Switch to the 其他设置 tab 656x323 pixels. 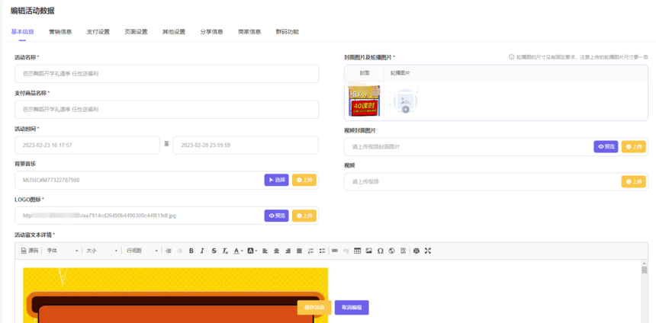click(174, 32)
